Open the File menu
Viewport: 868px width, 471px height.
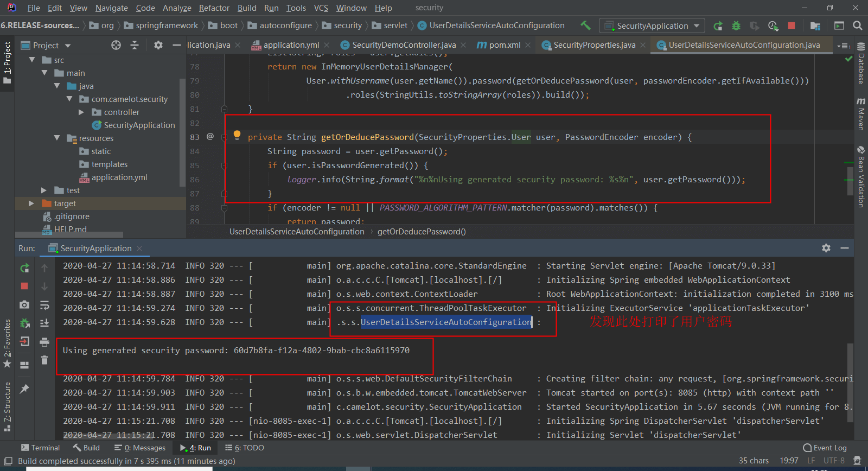click(33, 8)
